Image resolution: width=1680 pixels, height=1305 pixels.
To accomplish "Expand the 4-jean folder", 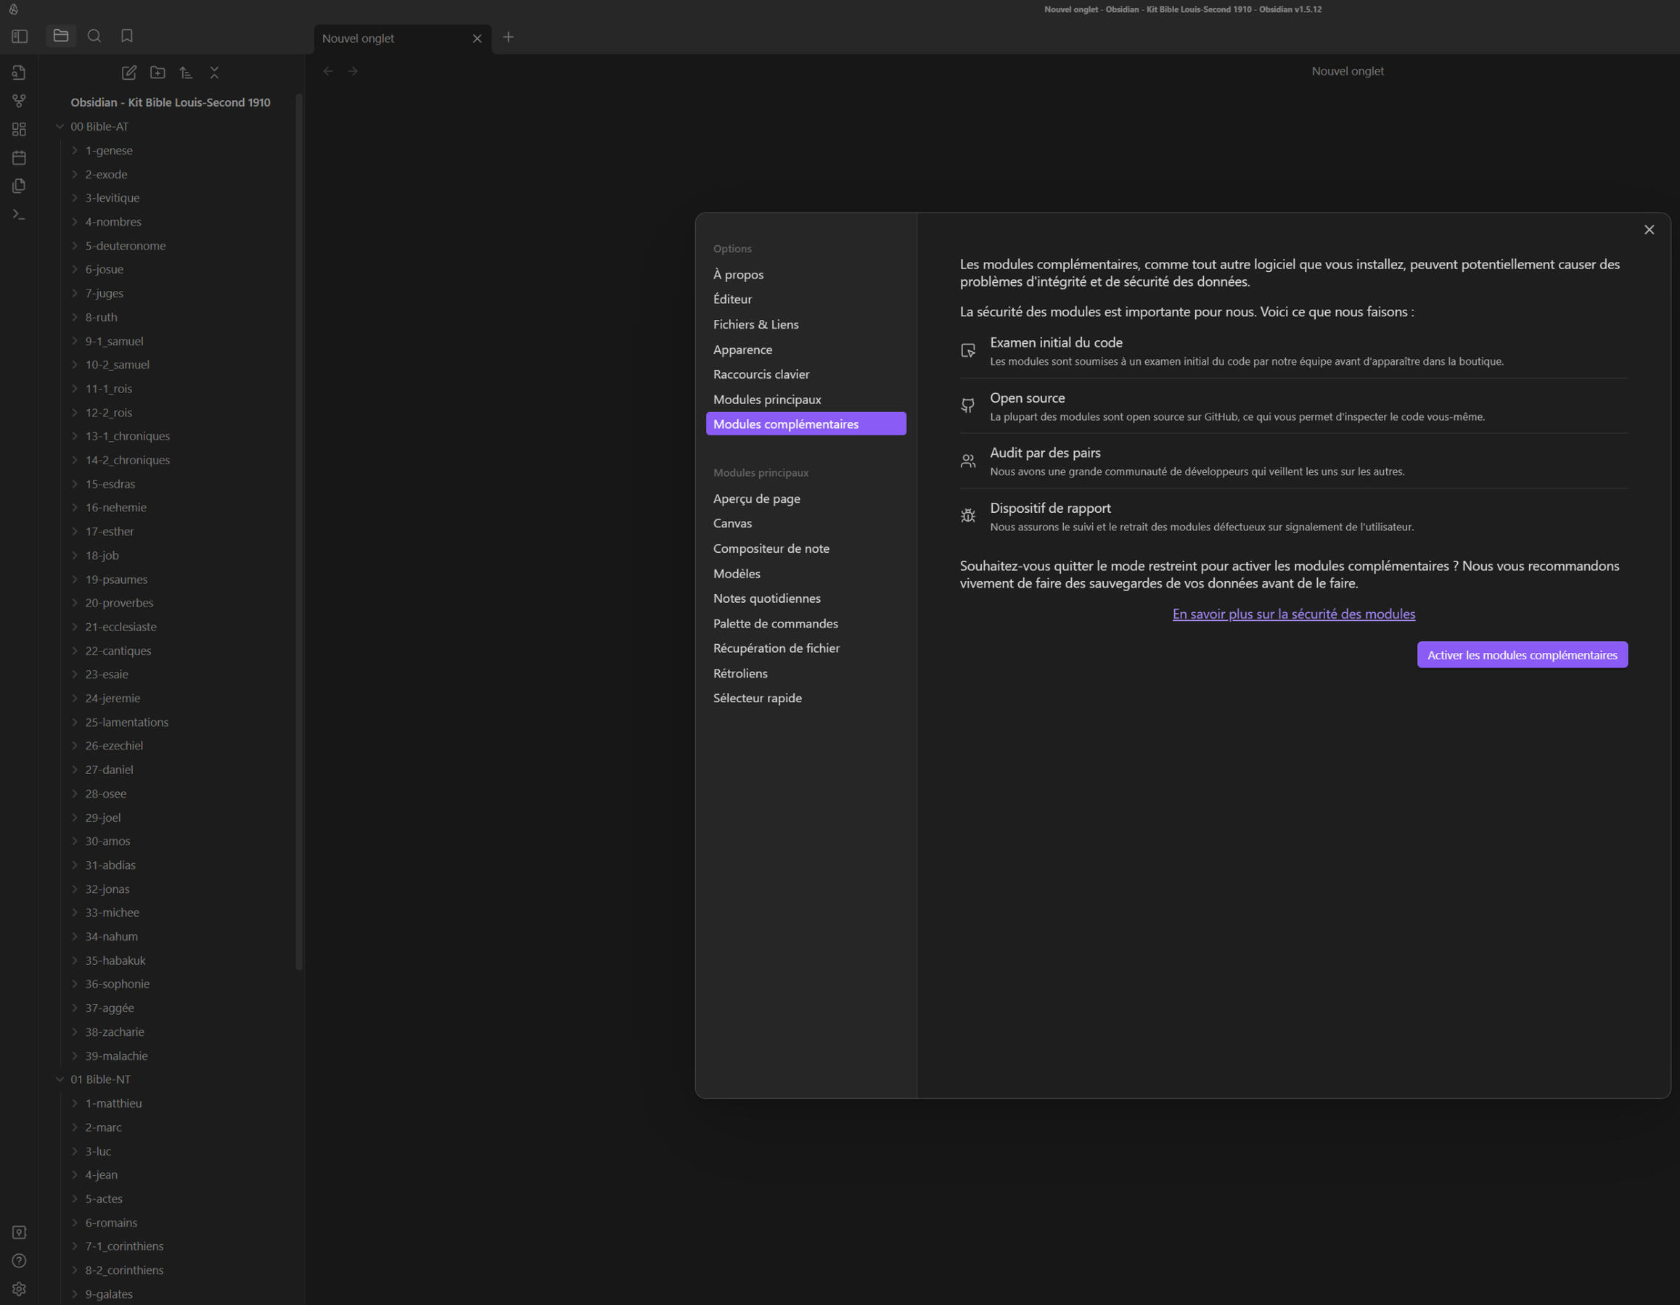I will (73, 1174).
